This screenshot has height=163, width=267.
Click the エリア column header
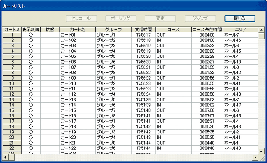click(x=241, y=30)
